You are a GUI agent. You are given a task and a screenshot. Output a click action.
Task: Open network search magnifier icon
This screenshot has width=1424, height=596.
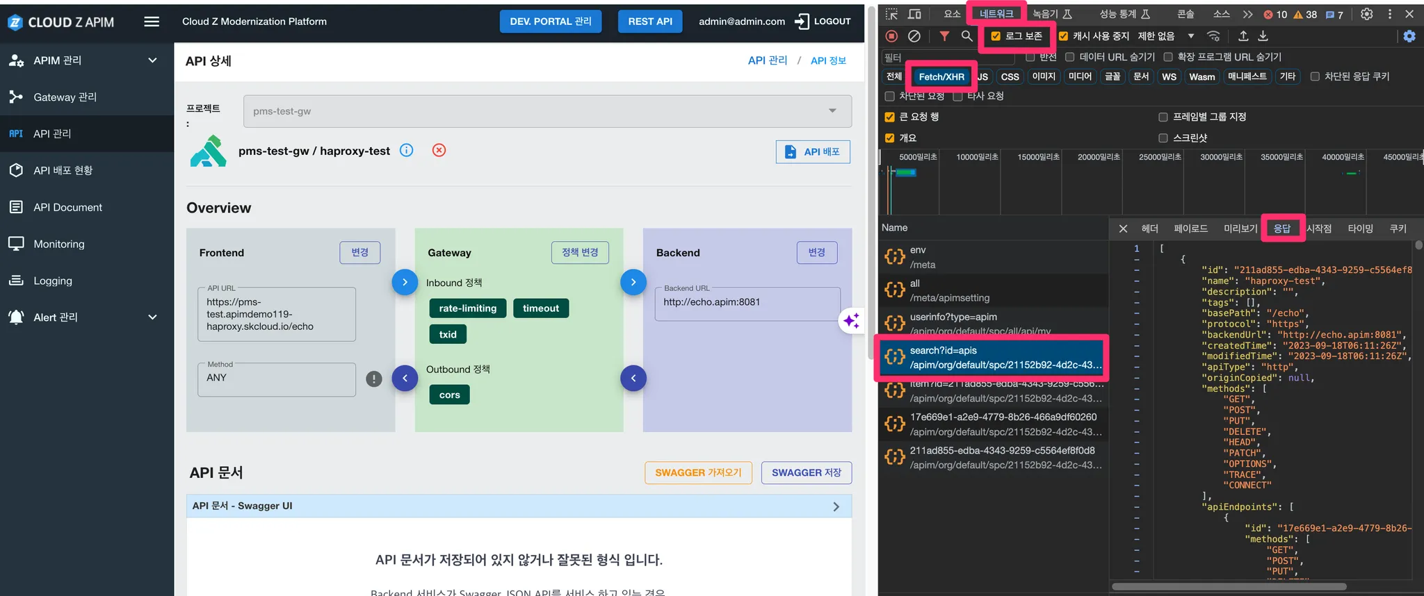click(x=966, y=36)
